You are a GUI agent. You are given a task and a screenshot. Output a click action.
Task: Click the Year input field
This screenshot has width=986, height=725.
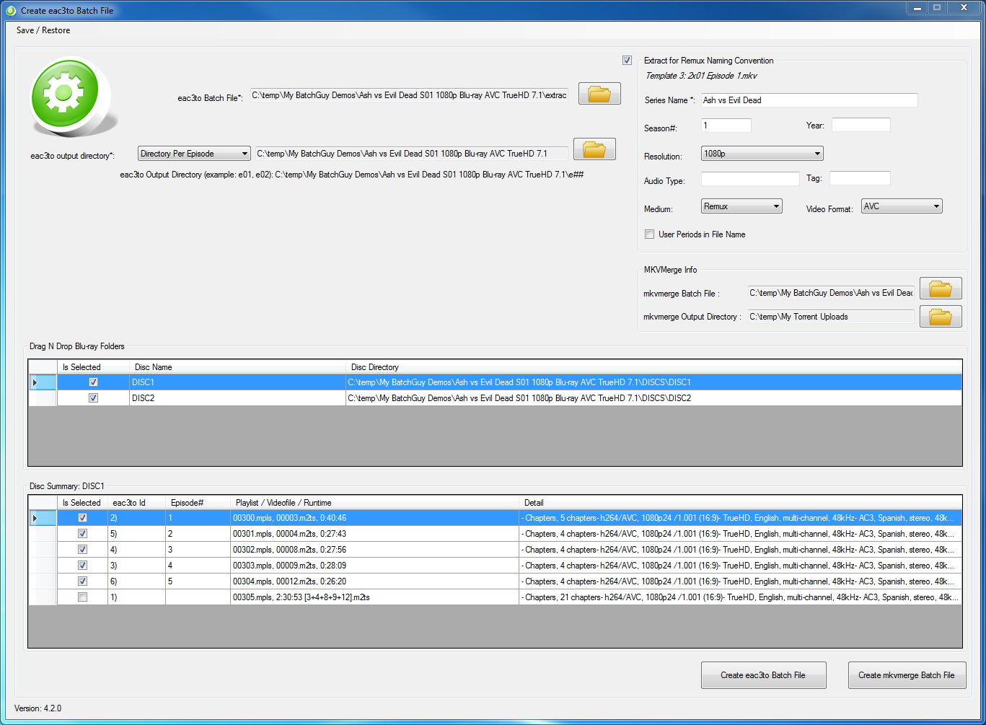point(861,126)
